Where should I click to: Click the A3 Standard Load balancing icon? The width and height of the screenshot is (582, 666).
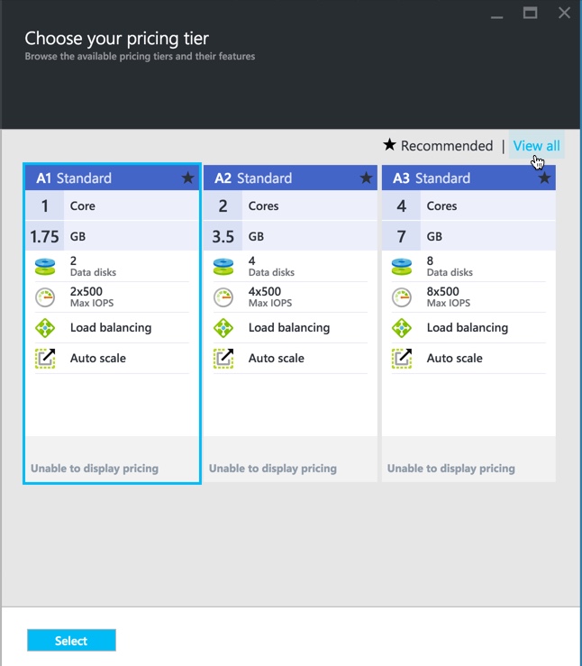tap(402, 328)
